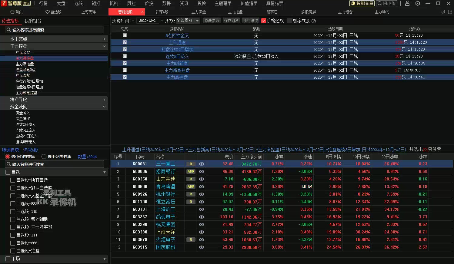Decrease stock-pick date with minus button
Image resolution: width=454 pixels, height=264 pixels.
pyautogui.click(x=133, y=21)
